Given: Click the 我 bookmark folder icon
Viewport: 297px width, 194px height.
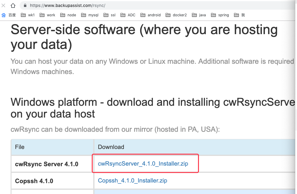Looking at the screenshot, I should coord(237,15).
